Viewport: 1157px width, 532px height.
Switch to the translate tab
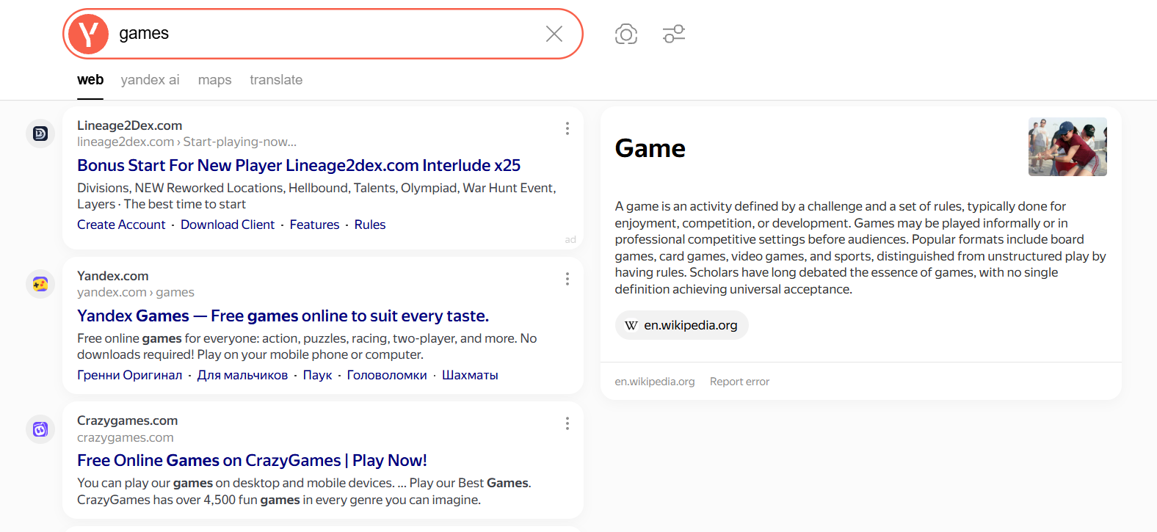click(x=276, y=80)
